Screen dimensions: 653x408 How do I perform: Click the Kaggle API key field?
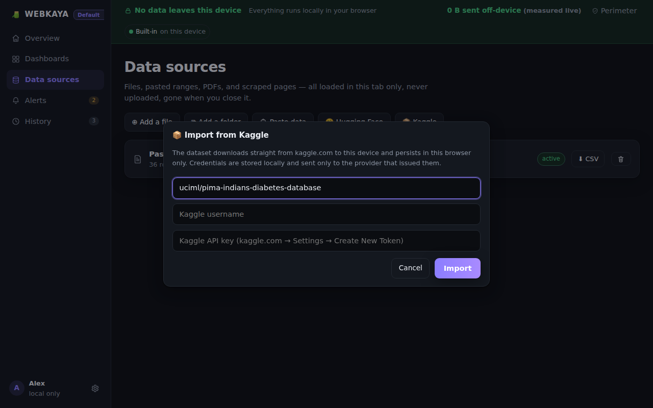[x=326, y=241]
